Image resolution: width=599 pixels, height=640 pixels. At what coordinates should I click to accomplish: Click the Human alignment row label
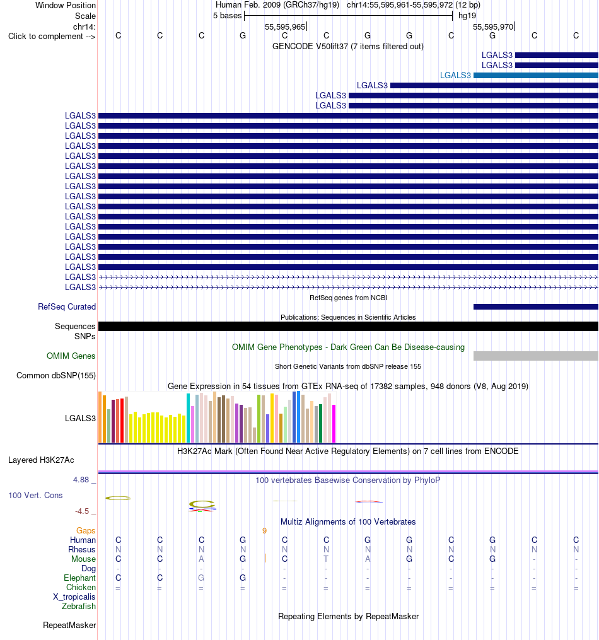pos(83,540)
